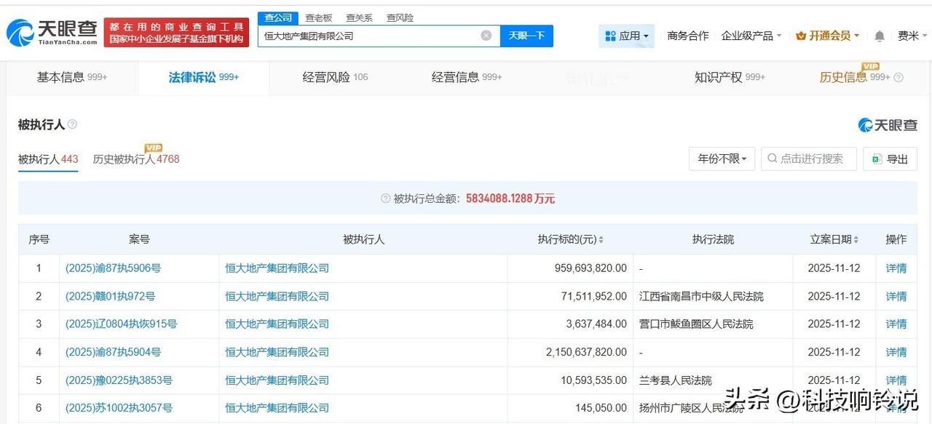This screenshot has width=932, height=424.
Task: Open case (2025)豫0225执3853号
Action: [x=119, y=380]
